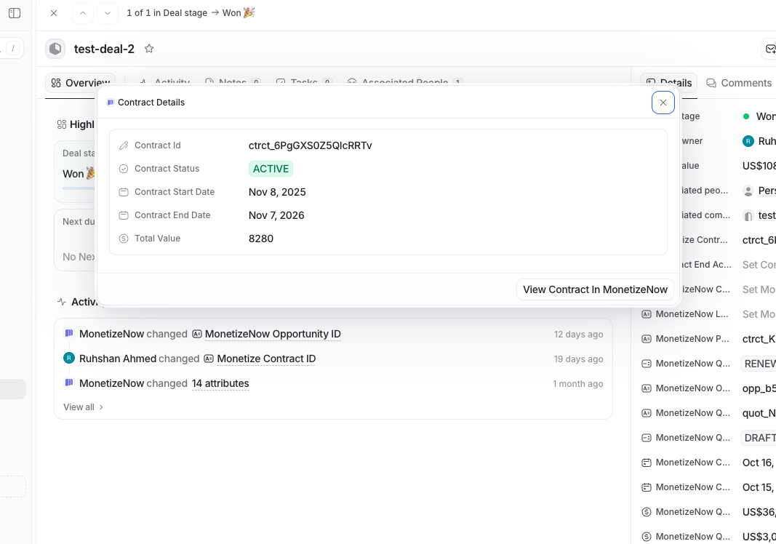Click Set Mo placeholder beside MonetizeNow L...
Screen dimensions: 776x544
click(x=759, y=314)
